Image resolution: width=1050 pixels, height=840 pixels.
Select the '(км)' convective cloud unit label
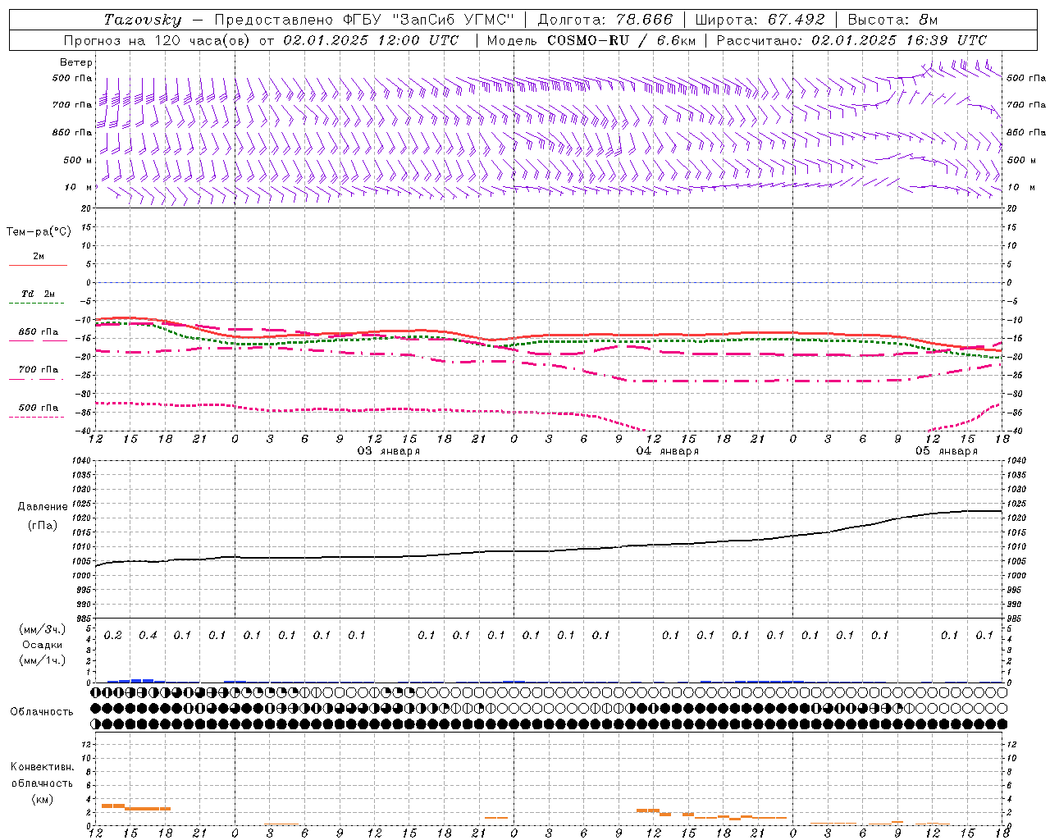[x=43, y=799]
